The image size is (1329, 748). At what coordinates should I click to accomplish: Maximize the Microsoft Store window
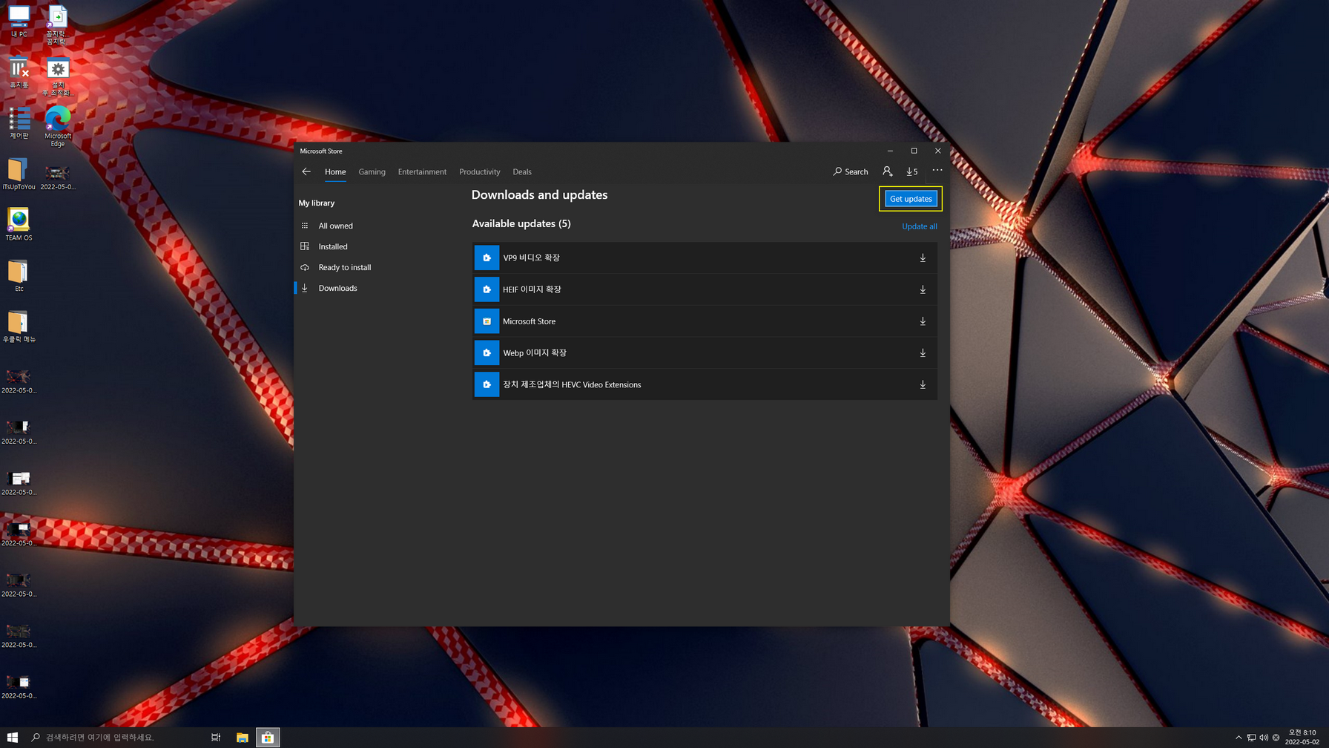tap(914, 151)
